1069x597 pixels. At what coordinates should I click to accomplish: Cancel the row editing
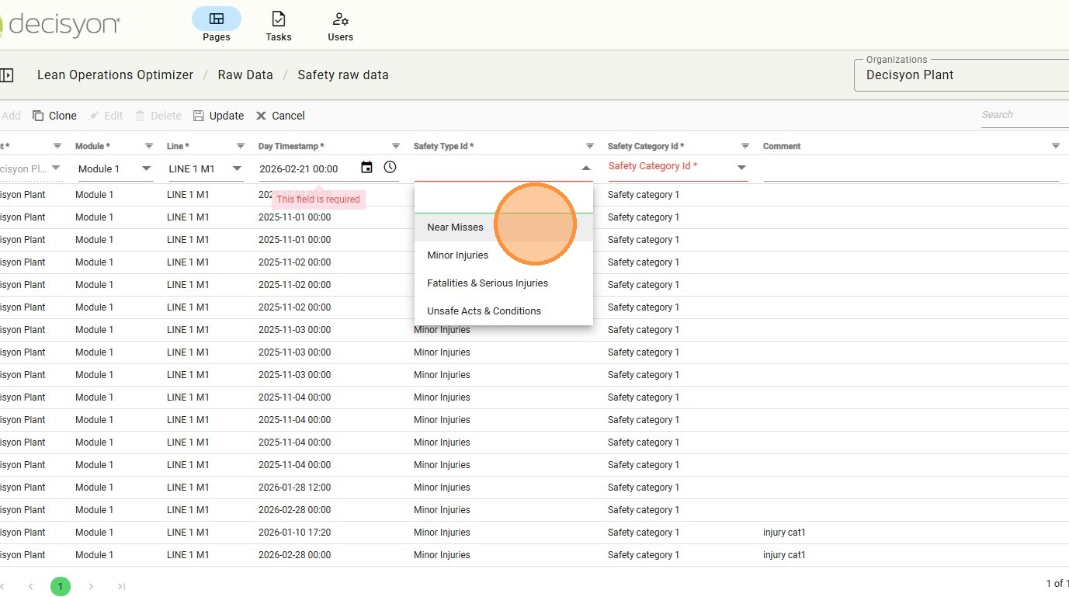point(280,116)
